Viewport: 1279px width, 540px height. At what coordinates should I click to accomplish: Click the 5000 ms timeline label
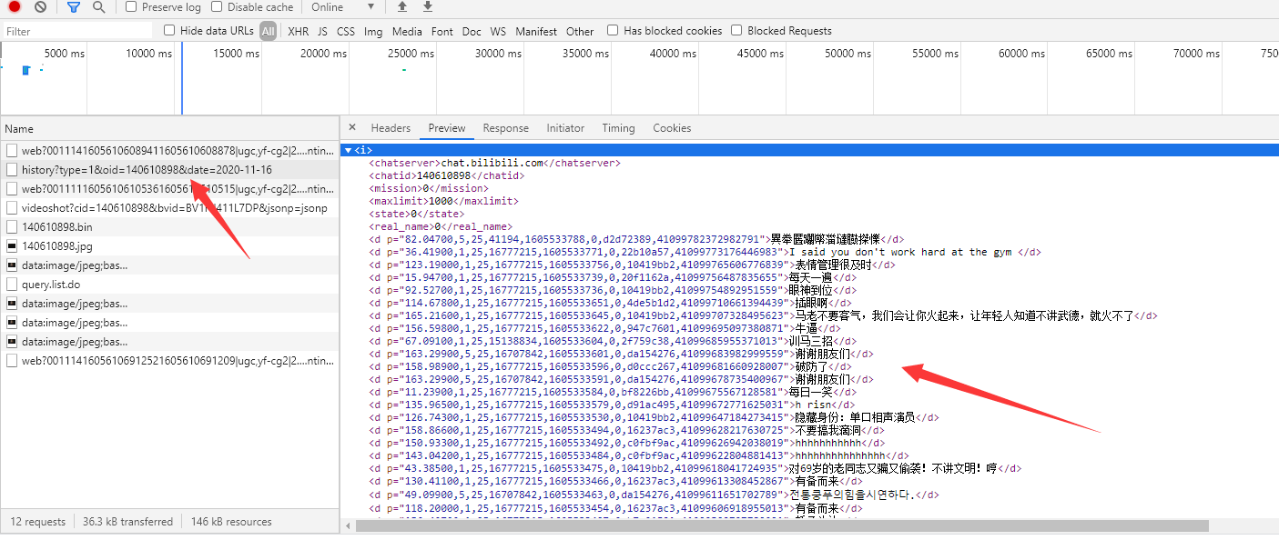point(65,54)
